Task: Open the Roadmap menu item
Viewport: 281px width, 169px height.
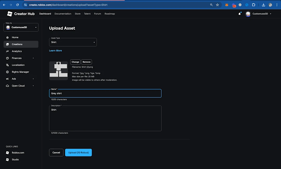Action: click(110, 14)
